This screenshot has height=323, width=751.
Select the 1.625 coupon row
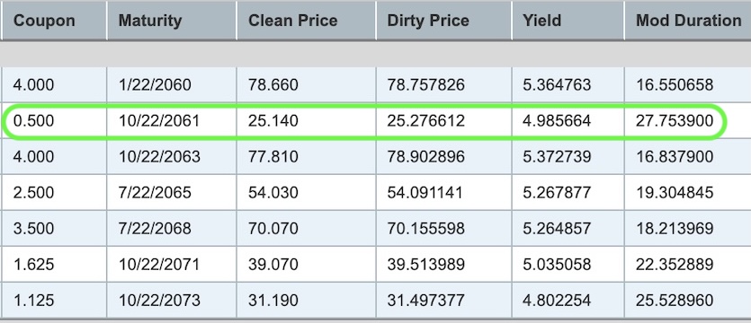click(x=376, y=264)
